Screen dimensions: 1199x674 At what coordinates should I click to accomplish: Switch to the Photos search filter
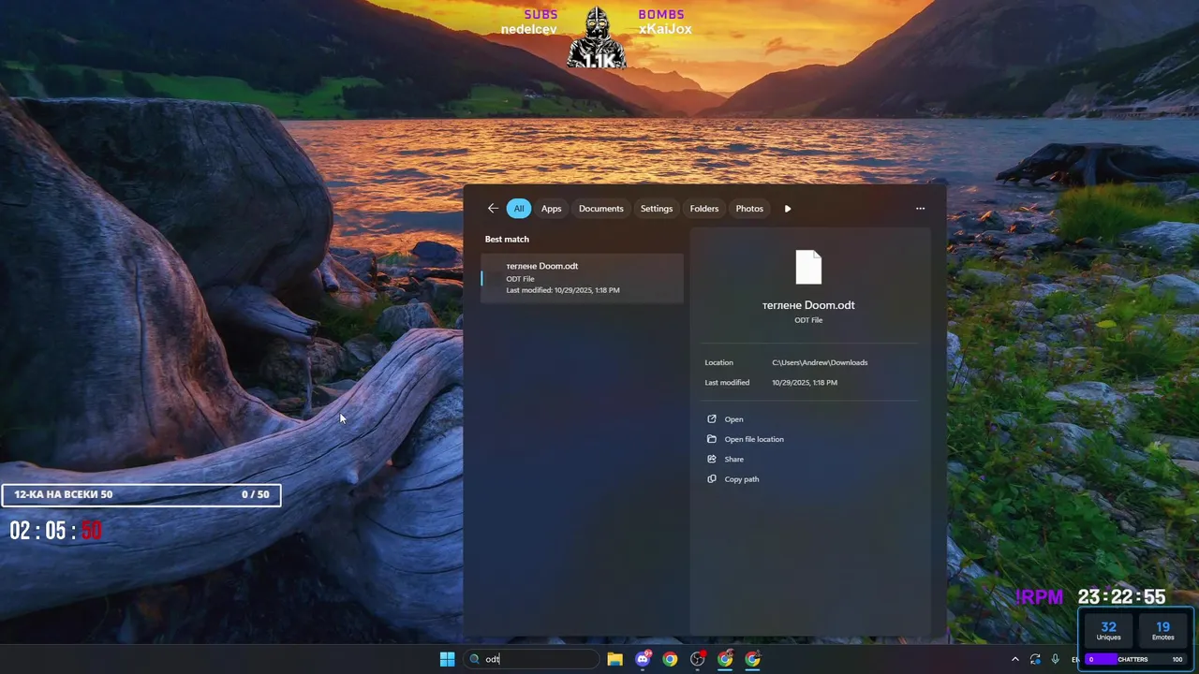[749, 209]
